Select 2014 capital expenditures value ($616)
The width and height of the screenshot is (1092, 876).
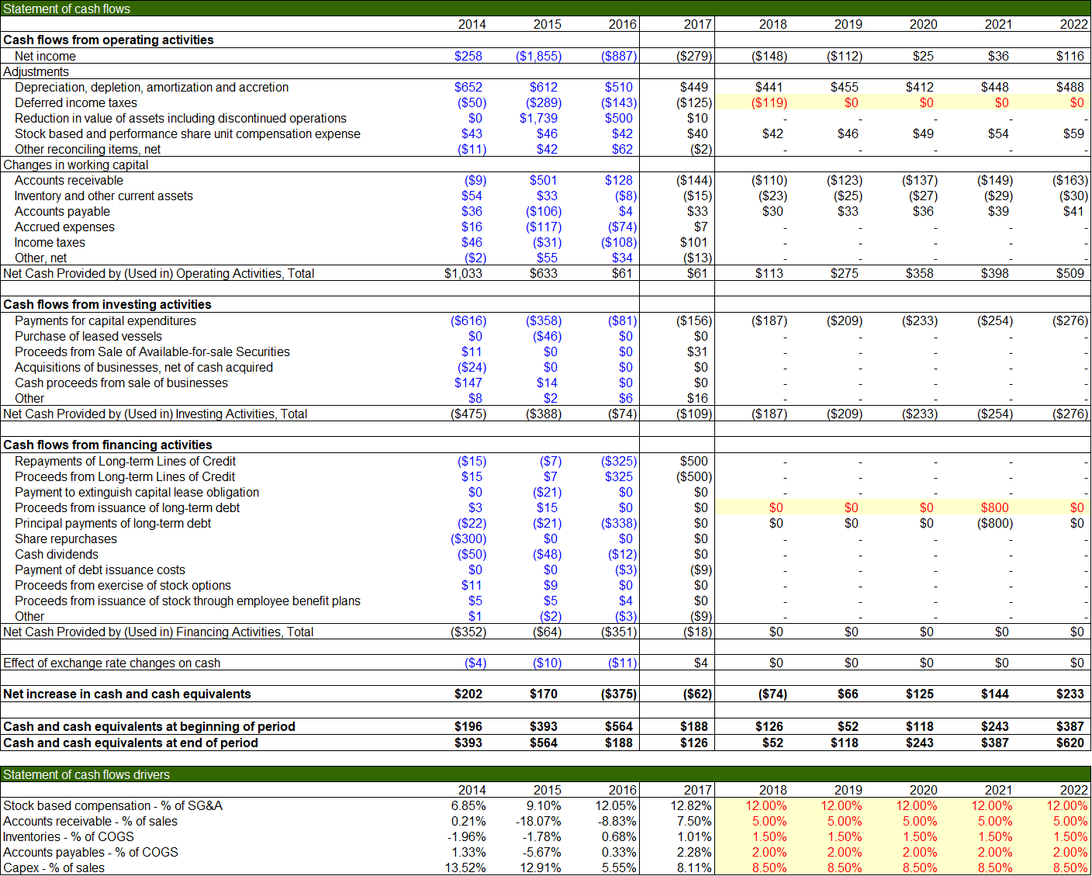coord(468,320)
